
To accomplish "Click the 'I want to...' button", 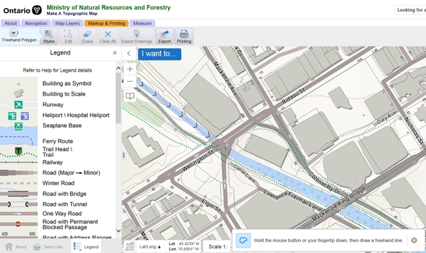I will point(160,54).
